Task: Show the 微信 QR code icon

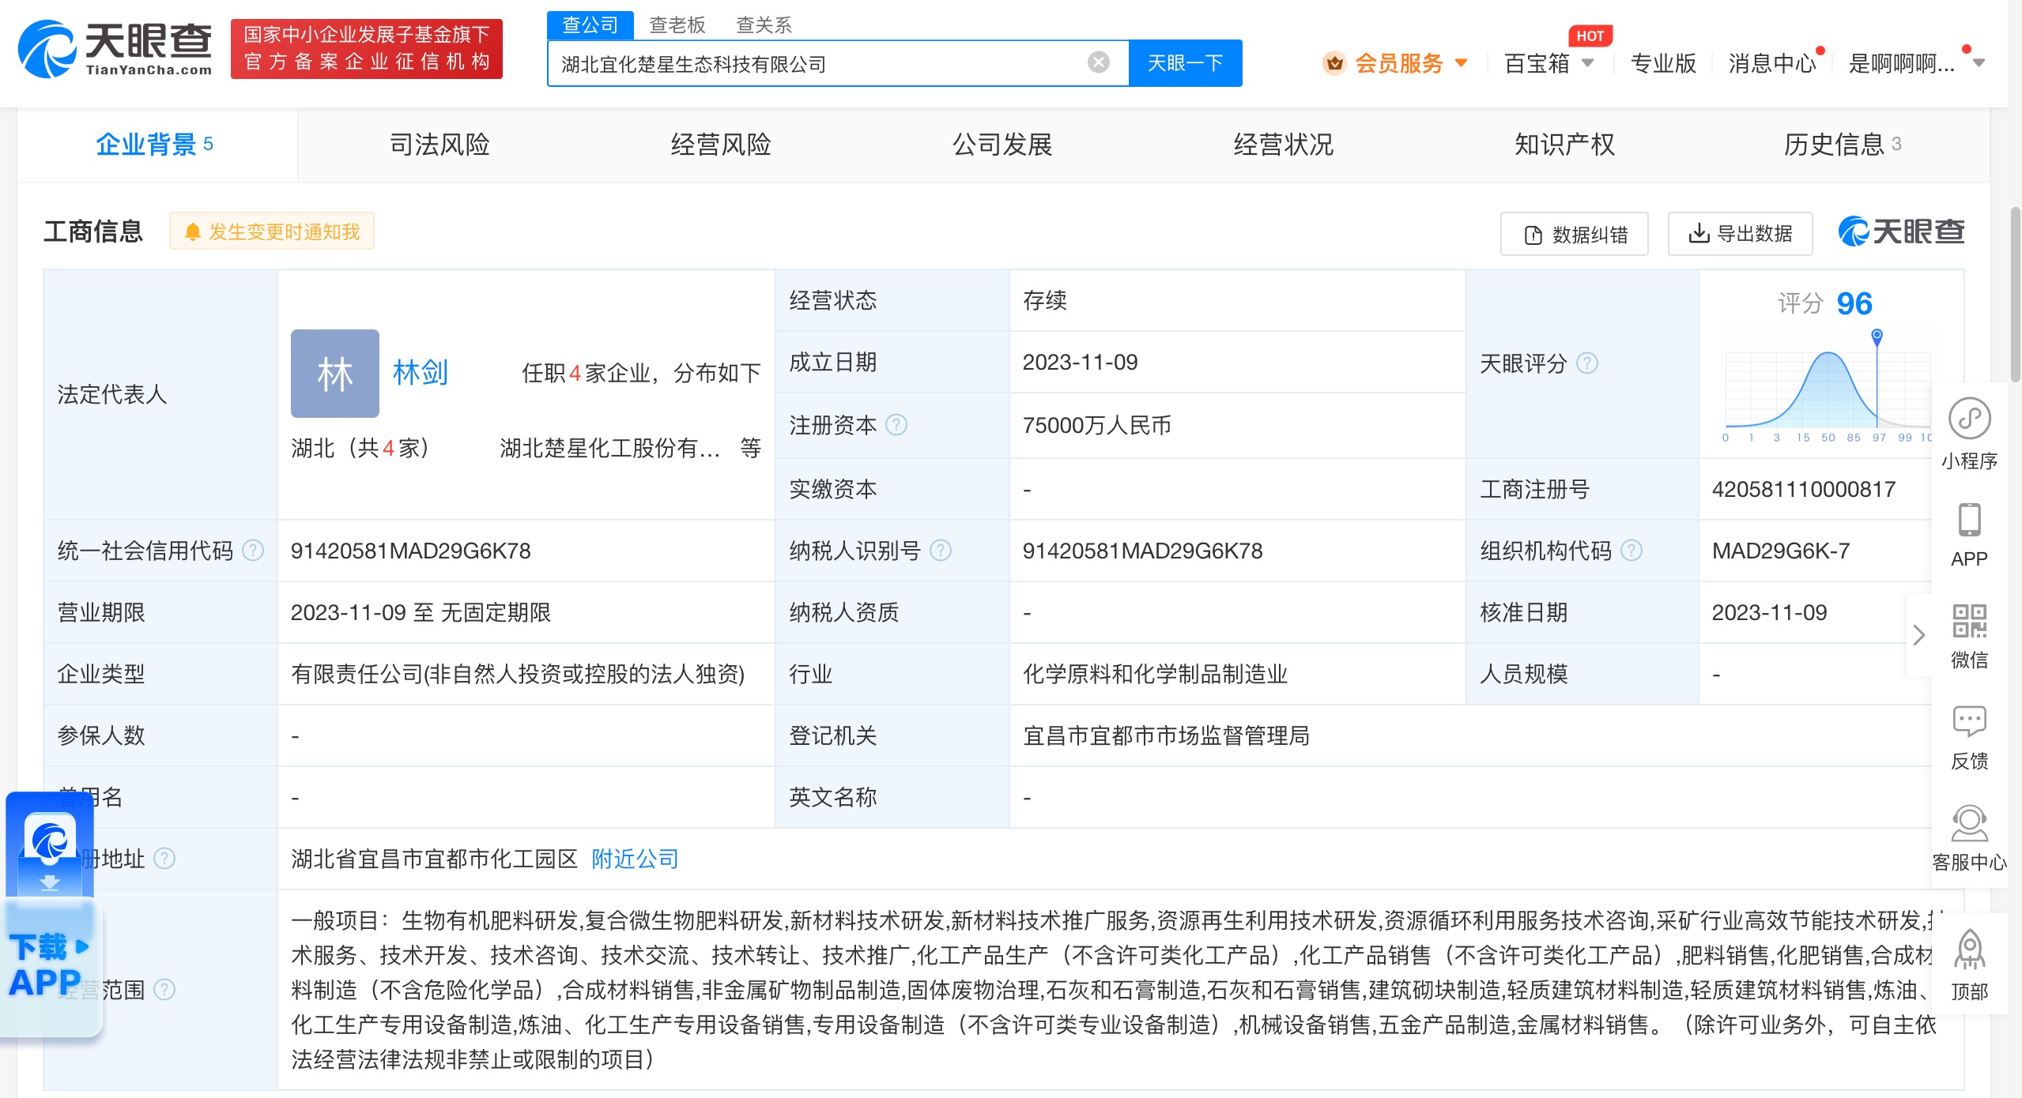Action: (1969, 622)
